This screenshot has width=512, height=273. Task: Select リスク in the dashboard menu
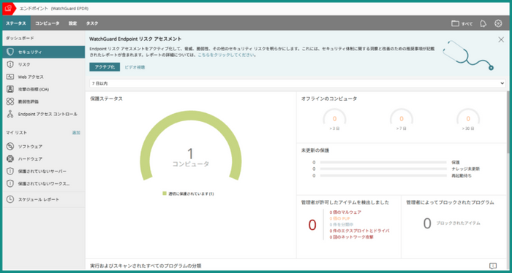coord(44,64)
